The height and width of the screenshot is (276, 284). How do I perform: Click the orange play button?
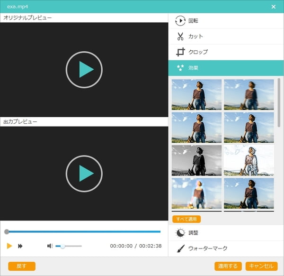[x=9, y=246]
